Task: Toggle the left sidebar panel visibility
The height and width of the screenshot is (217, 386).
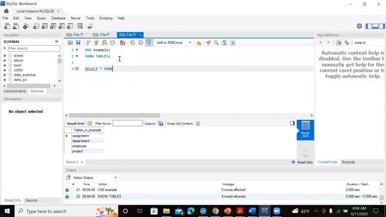Action: [x=369, y=26]
